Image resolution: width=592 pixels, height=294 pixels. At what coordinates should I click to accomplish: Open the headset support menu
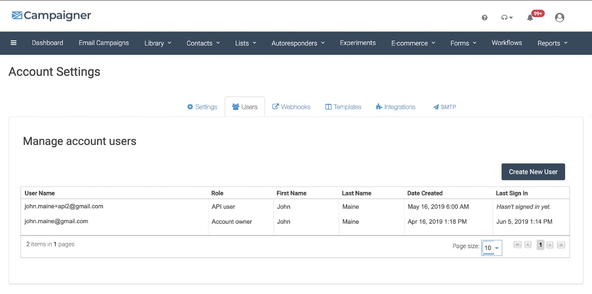[x=507, y=17]
